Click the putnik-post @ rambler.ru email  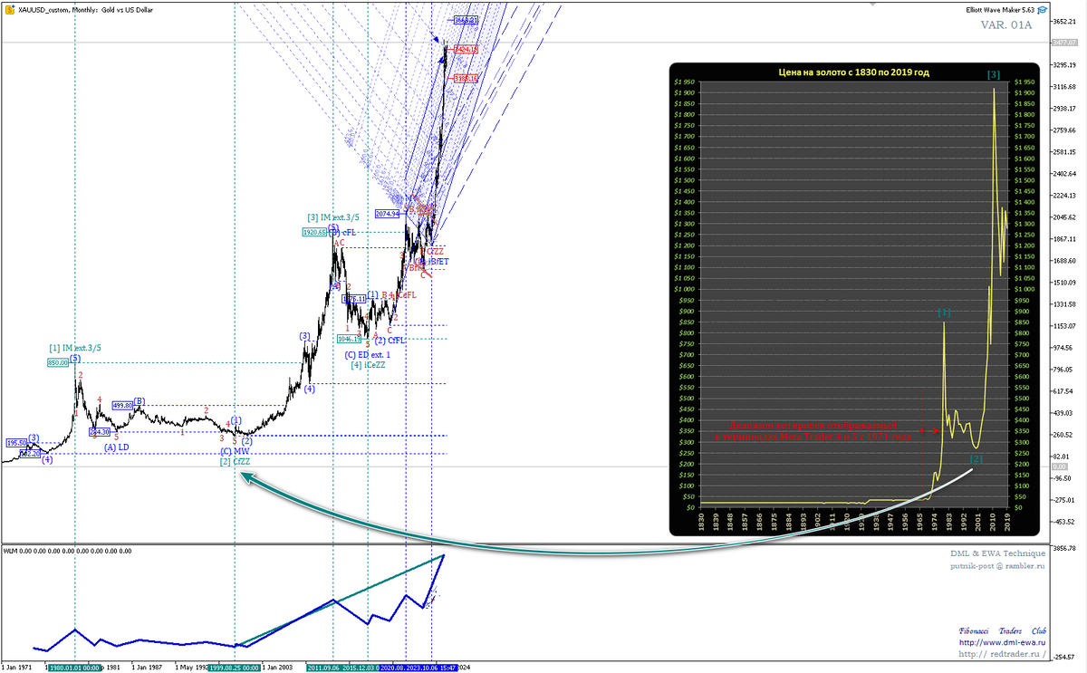997,564
